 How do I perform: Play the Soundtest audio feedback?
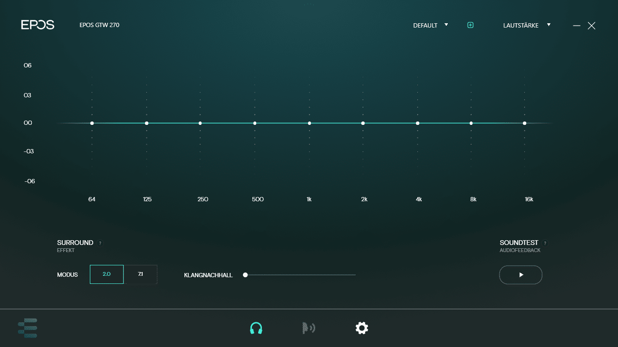click(x=521, y=275)
